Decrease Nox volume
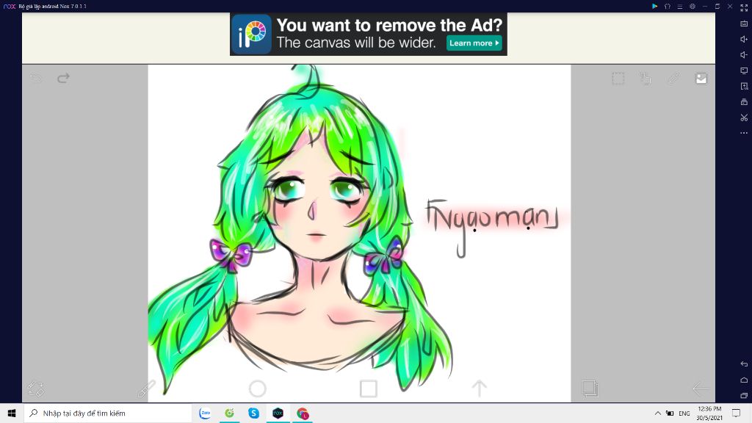Image resolution: width=752 pixels, height=423 pixels. coord(744,54)
